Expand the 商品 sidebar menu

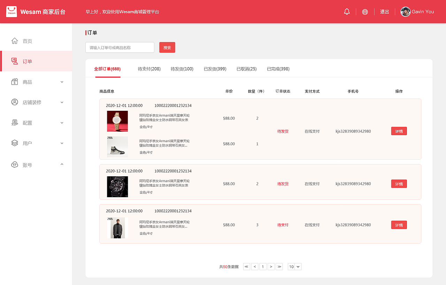[62, 82]
